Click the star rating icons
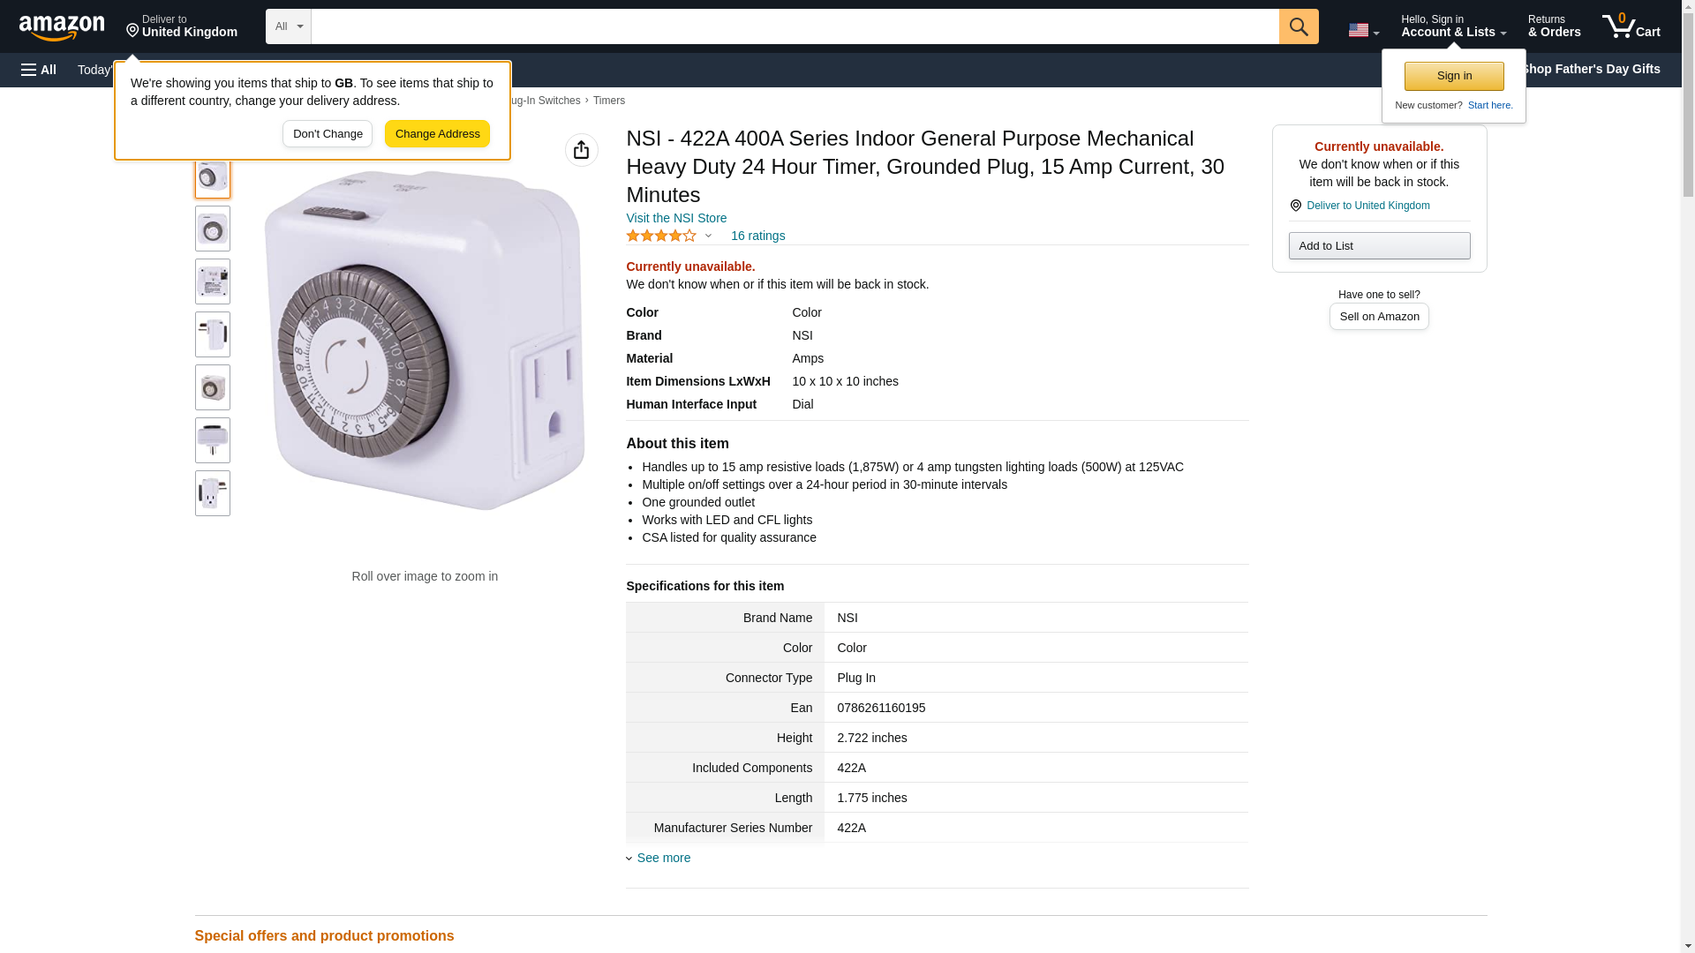Screen dimensions: 1695x953 (661, 236)
